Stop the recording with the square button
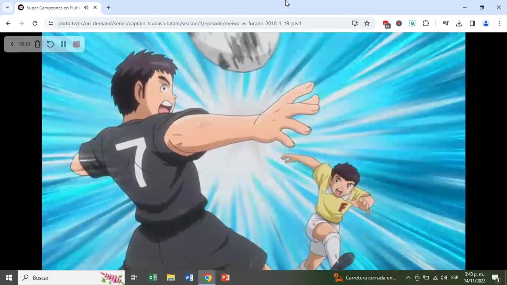 pos(76,44)
